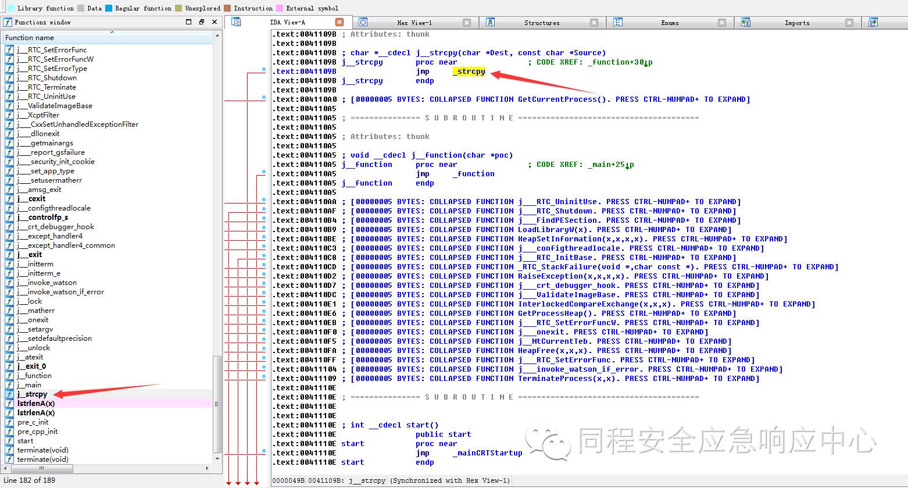This screenshot has width=908, height=488.
Task: Click the Imports tab icon
Action: click(746, 23)
